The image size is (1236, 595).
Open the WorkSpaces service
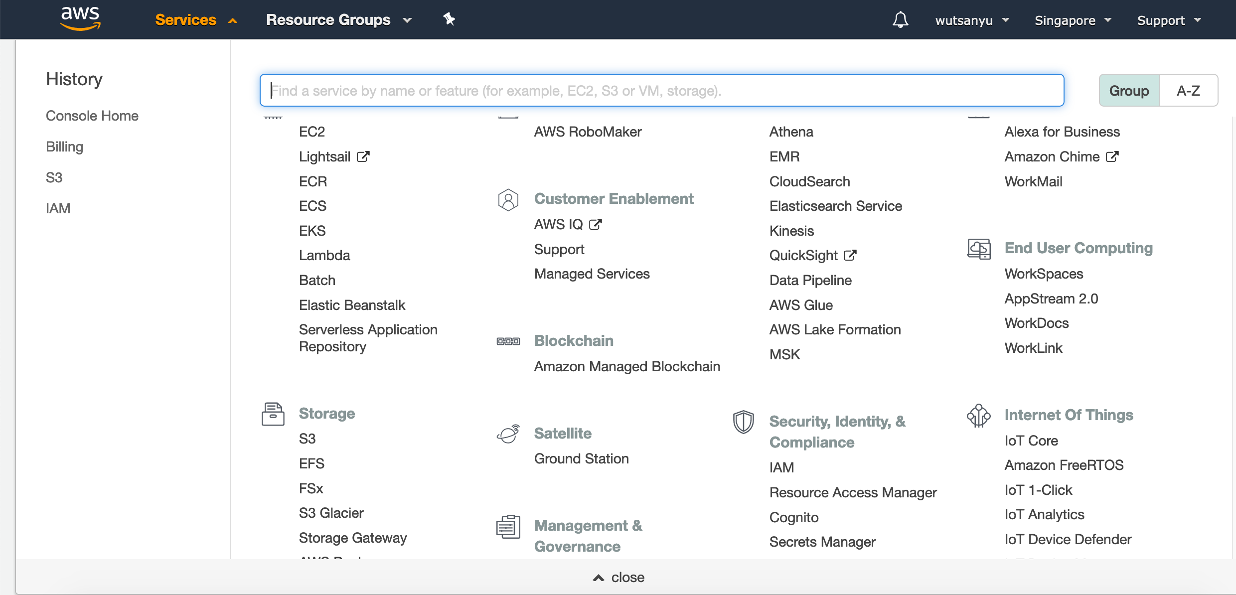pos(1044,274)
